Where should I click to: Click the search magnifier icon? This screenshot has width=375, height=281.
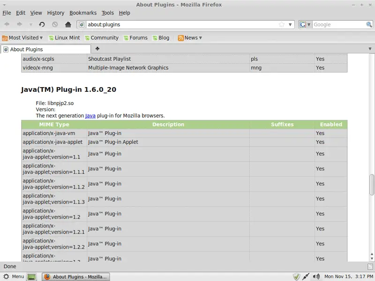(x=369, y=24)
